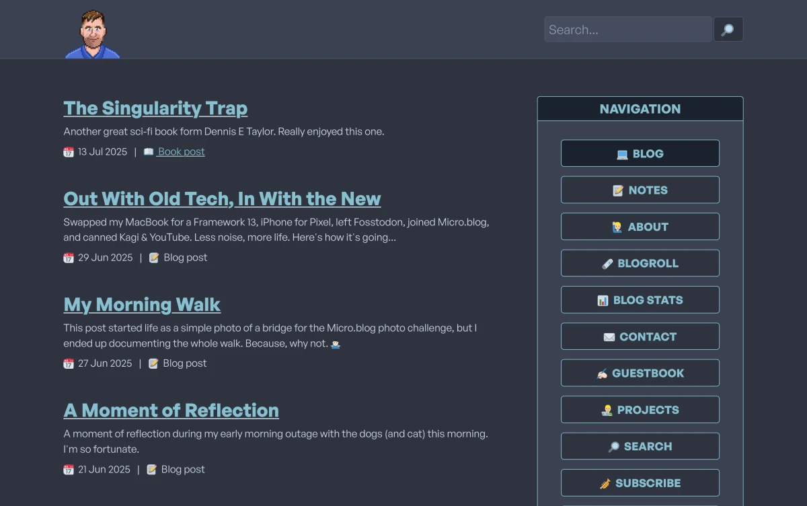
Task: Click the magnifying glass search button
Action: (x=728, y=30)
